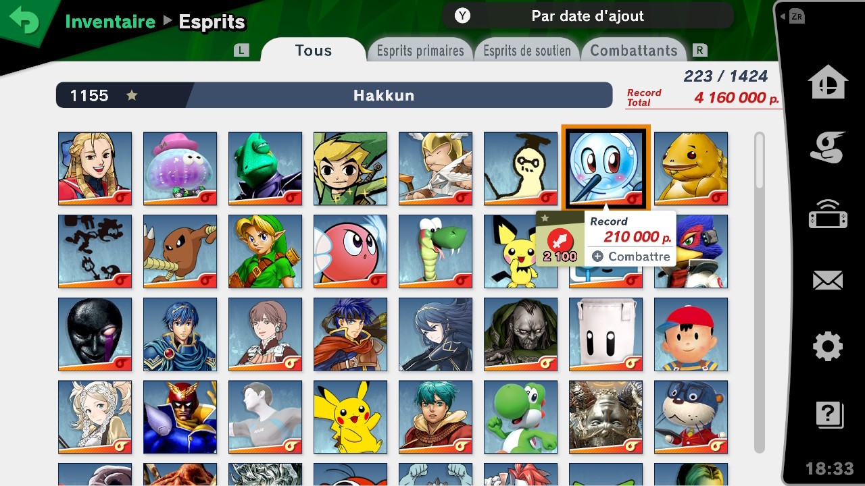
Task: Switch to the Esprits primaires tab
Action: [420, 51]
